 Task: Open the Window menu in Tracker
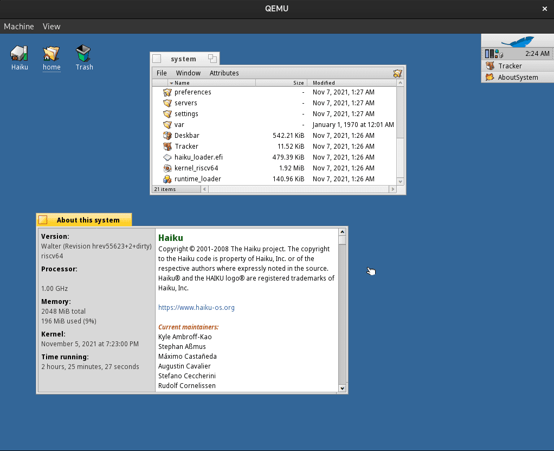tap(188, 73)
